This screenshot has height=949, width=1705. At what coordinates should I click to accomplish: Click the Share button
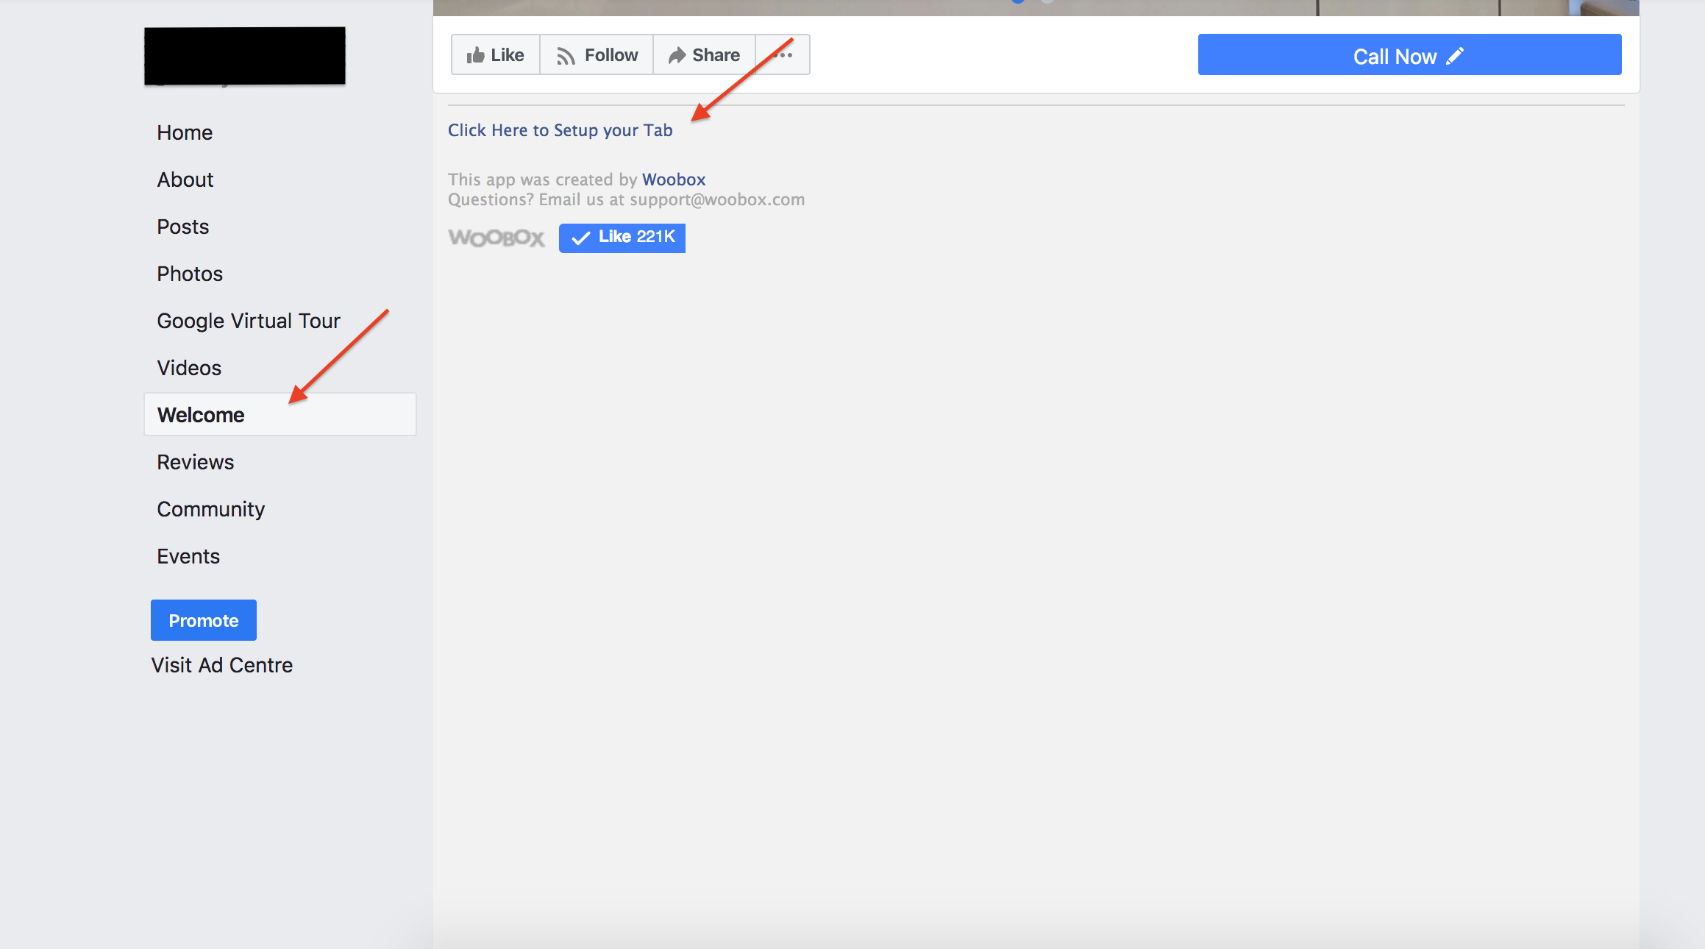click(x=704, y=55)
